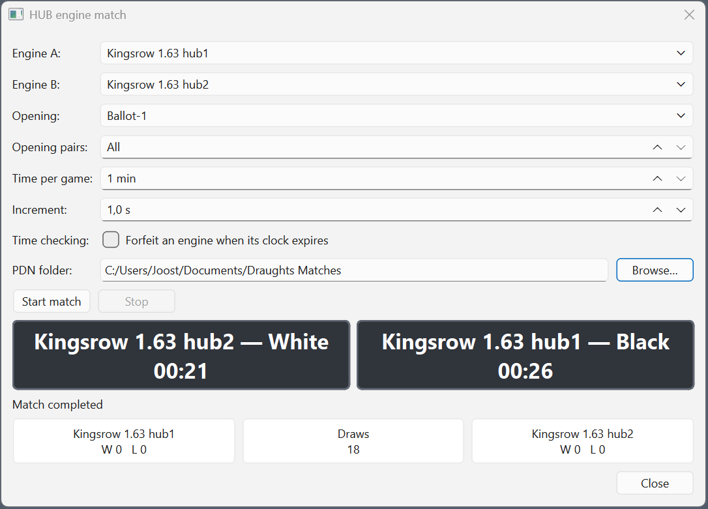Click the PDN folder path field

click(x=354, y=270)
